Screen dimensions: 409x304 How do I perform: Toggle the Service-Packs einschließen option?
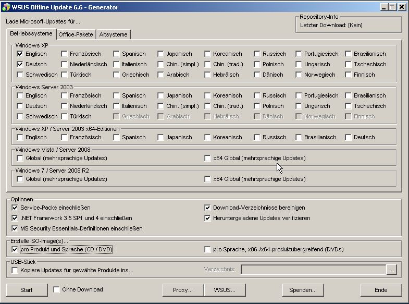pyautogui.click(x=15, y=208)
